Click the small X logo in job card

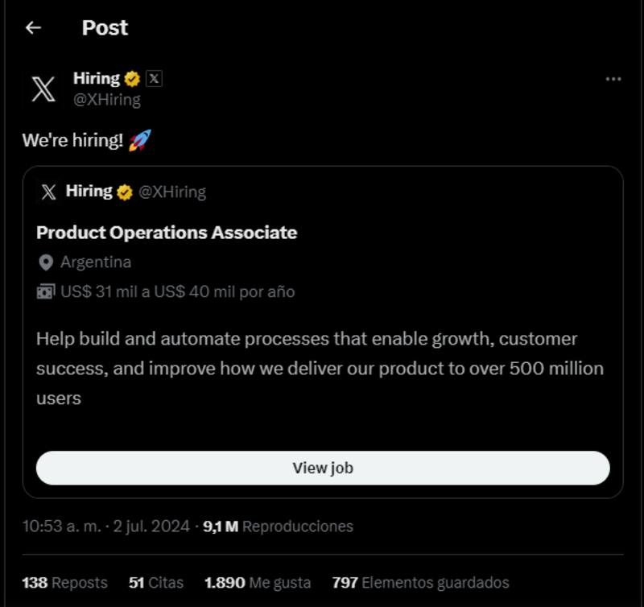pyautogui.click(x=49, y=192)
